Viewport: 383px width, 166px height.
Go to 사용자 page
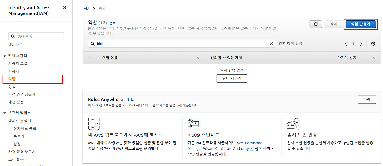tap(14, 71)
